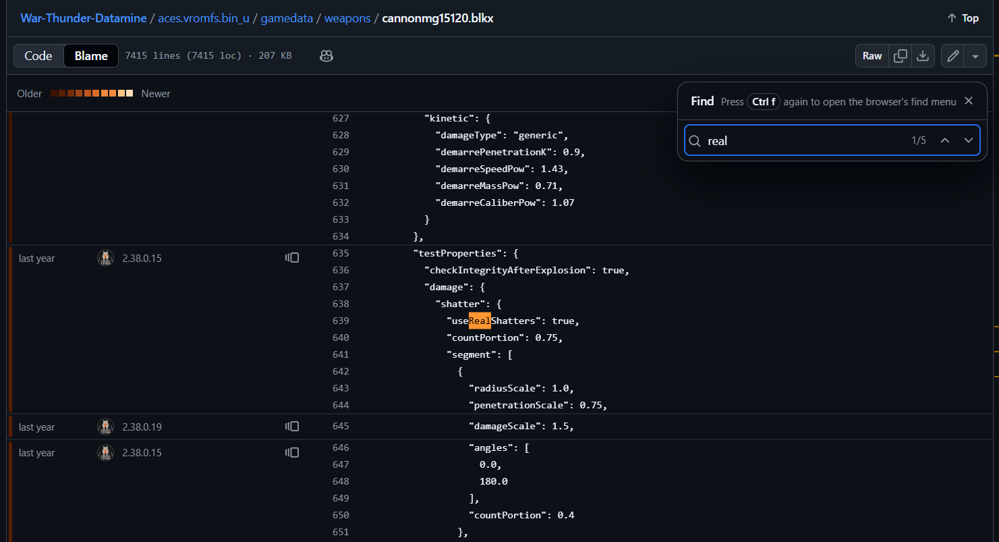
Task: Select the Blame view toggle
Action: click(x=91, y=56)
